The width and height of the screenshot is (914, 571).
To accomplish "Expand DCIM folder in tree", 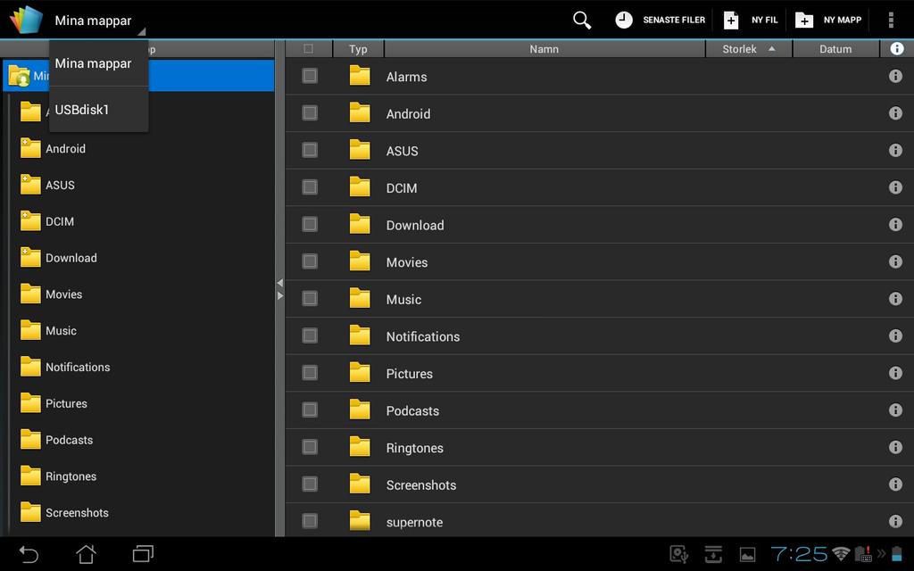I will tap(30, 221).
